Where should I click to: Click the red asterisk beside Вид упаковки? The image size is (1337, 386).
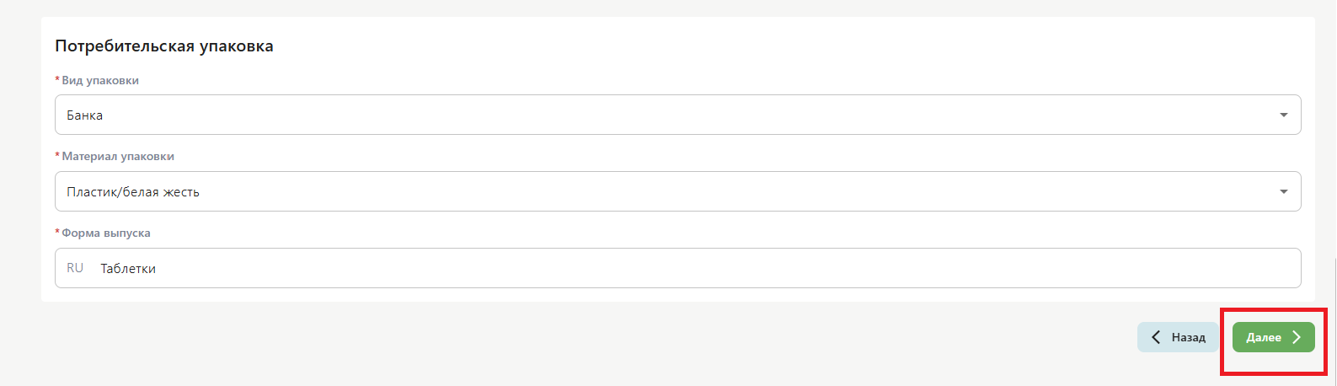coord(57,80)
